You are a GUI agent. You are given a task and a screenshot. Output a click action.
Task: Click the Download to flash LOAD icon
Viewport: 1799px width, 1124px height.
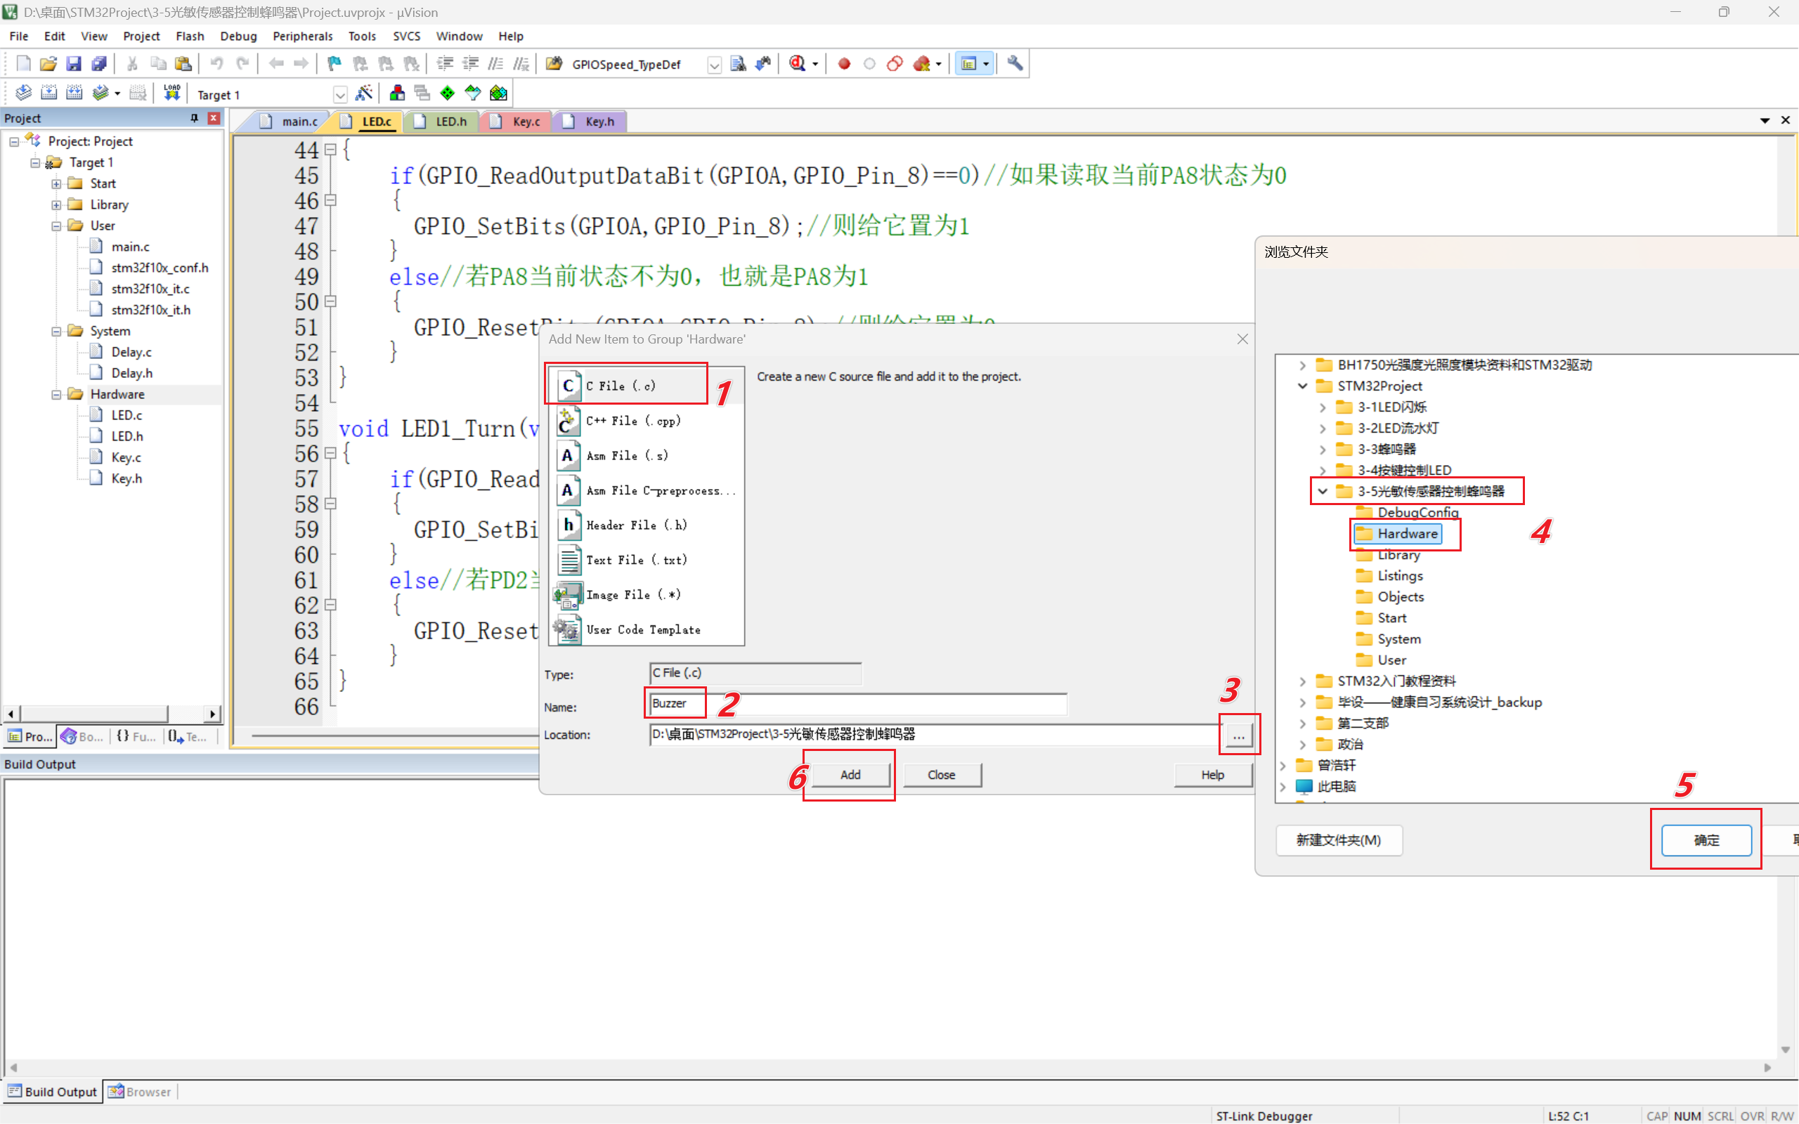171,93
